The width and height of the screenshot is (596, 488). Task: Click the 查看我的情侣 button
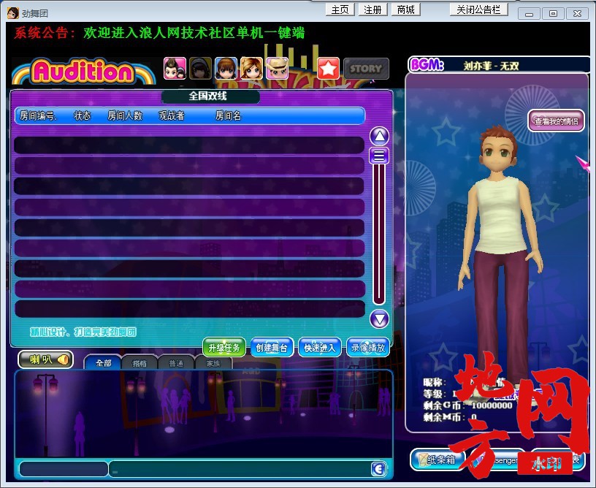tap(556, 121)
